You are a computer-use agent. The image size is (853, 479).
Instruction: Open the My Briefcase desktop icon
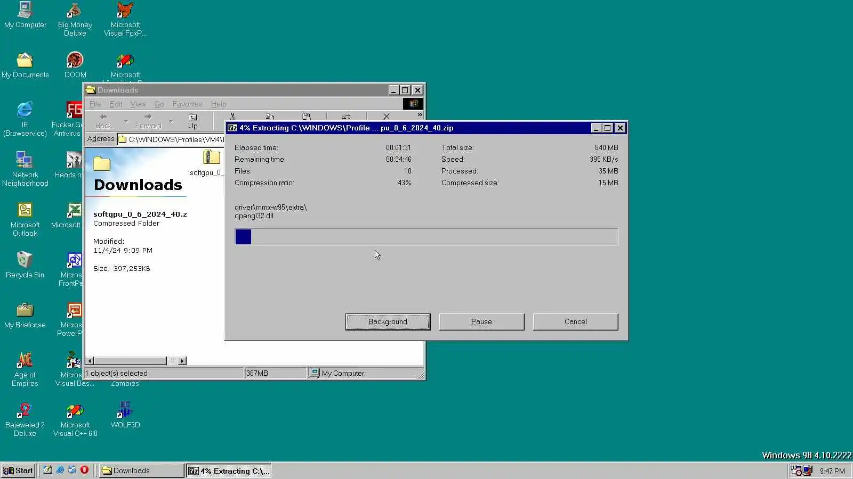point(25,315)
